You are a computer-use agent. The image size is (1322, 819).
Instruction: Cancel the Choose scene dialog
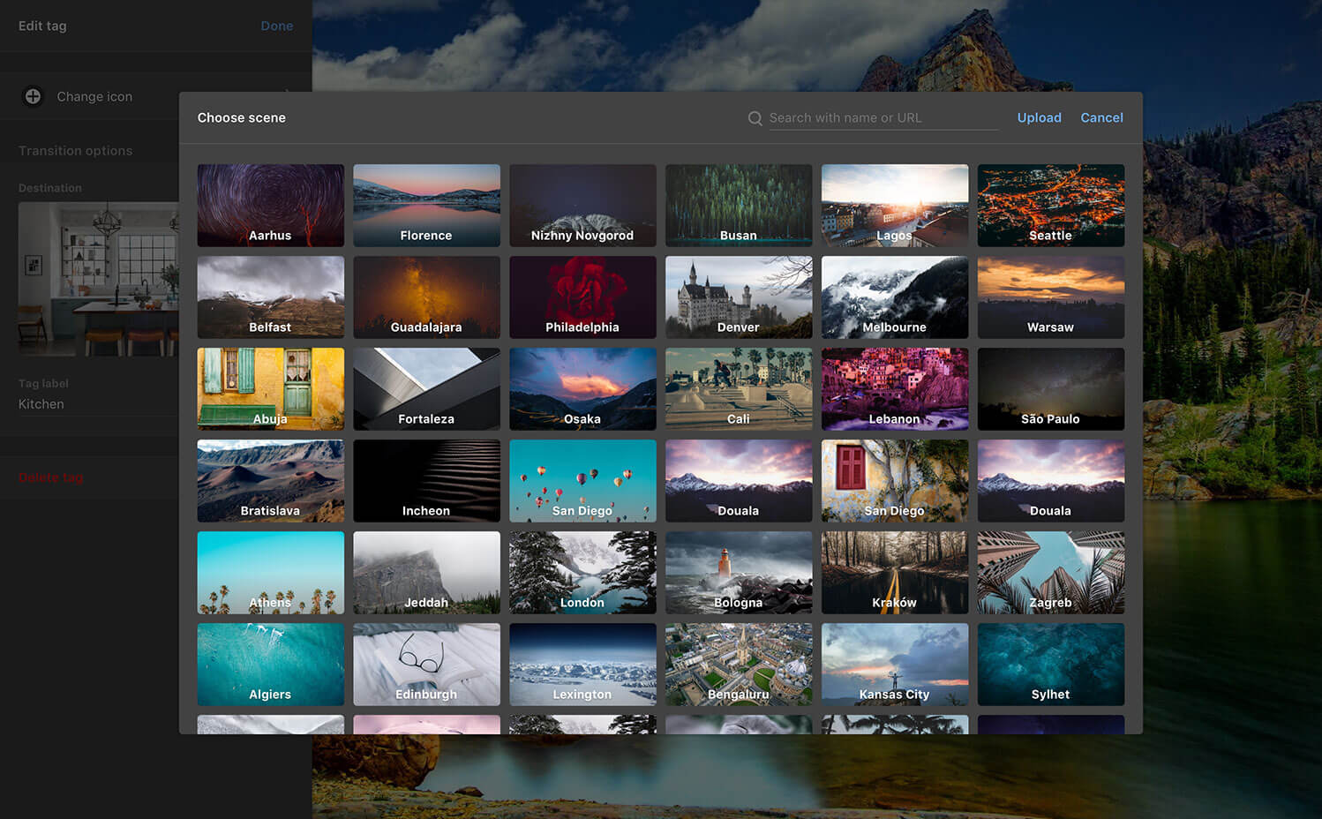click(1101, 117)
